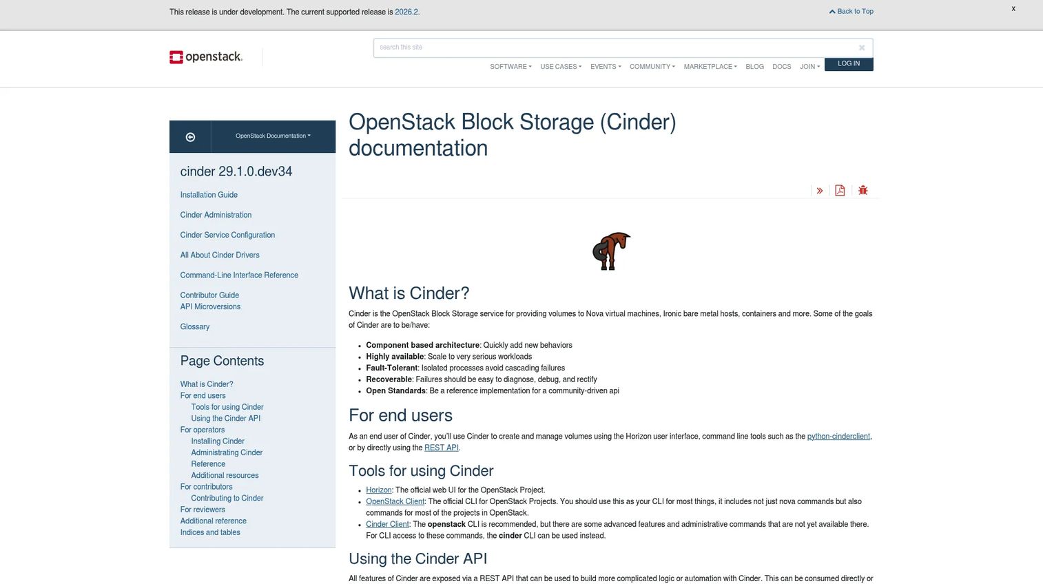Open the Contributor Guide
The height and width of the screenshot is (586, 1043).
pyautogui.click(x=209, y=295)
